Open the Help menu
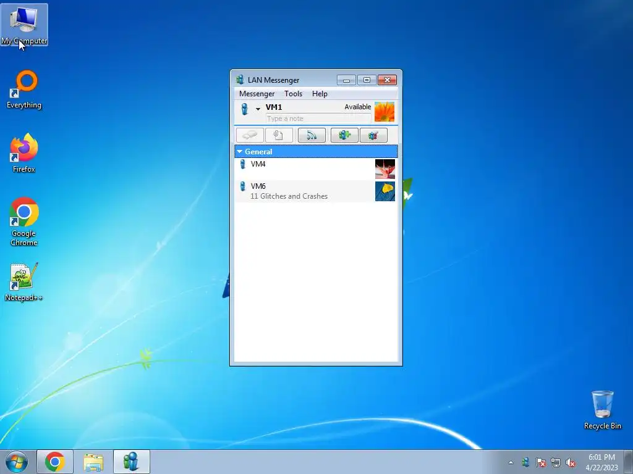Viewport: 633px width, 474px height. click(x=320, y=94)
